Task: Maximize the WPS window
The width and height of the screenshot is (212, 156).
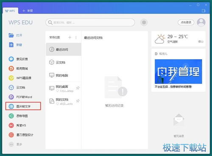Action: point(198,5)
